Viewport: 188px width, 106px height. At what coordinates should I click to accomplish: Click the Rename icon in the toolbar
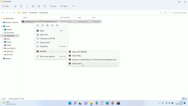(x=33, y=6)
